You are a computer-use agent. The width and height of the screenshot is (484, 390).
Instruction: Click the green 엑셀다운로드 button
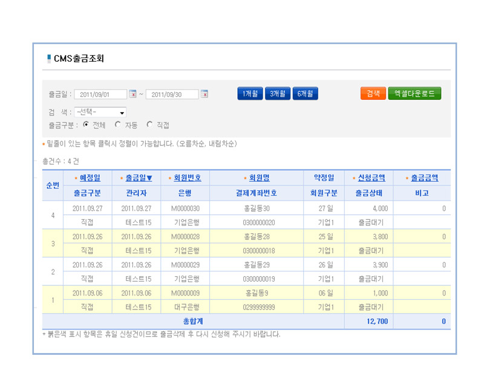point(414,93)
